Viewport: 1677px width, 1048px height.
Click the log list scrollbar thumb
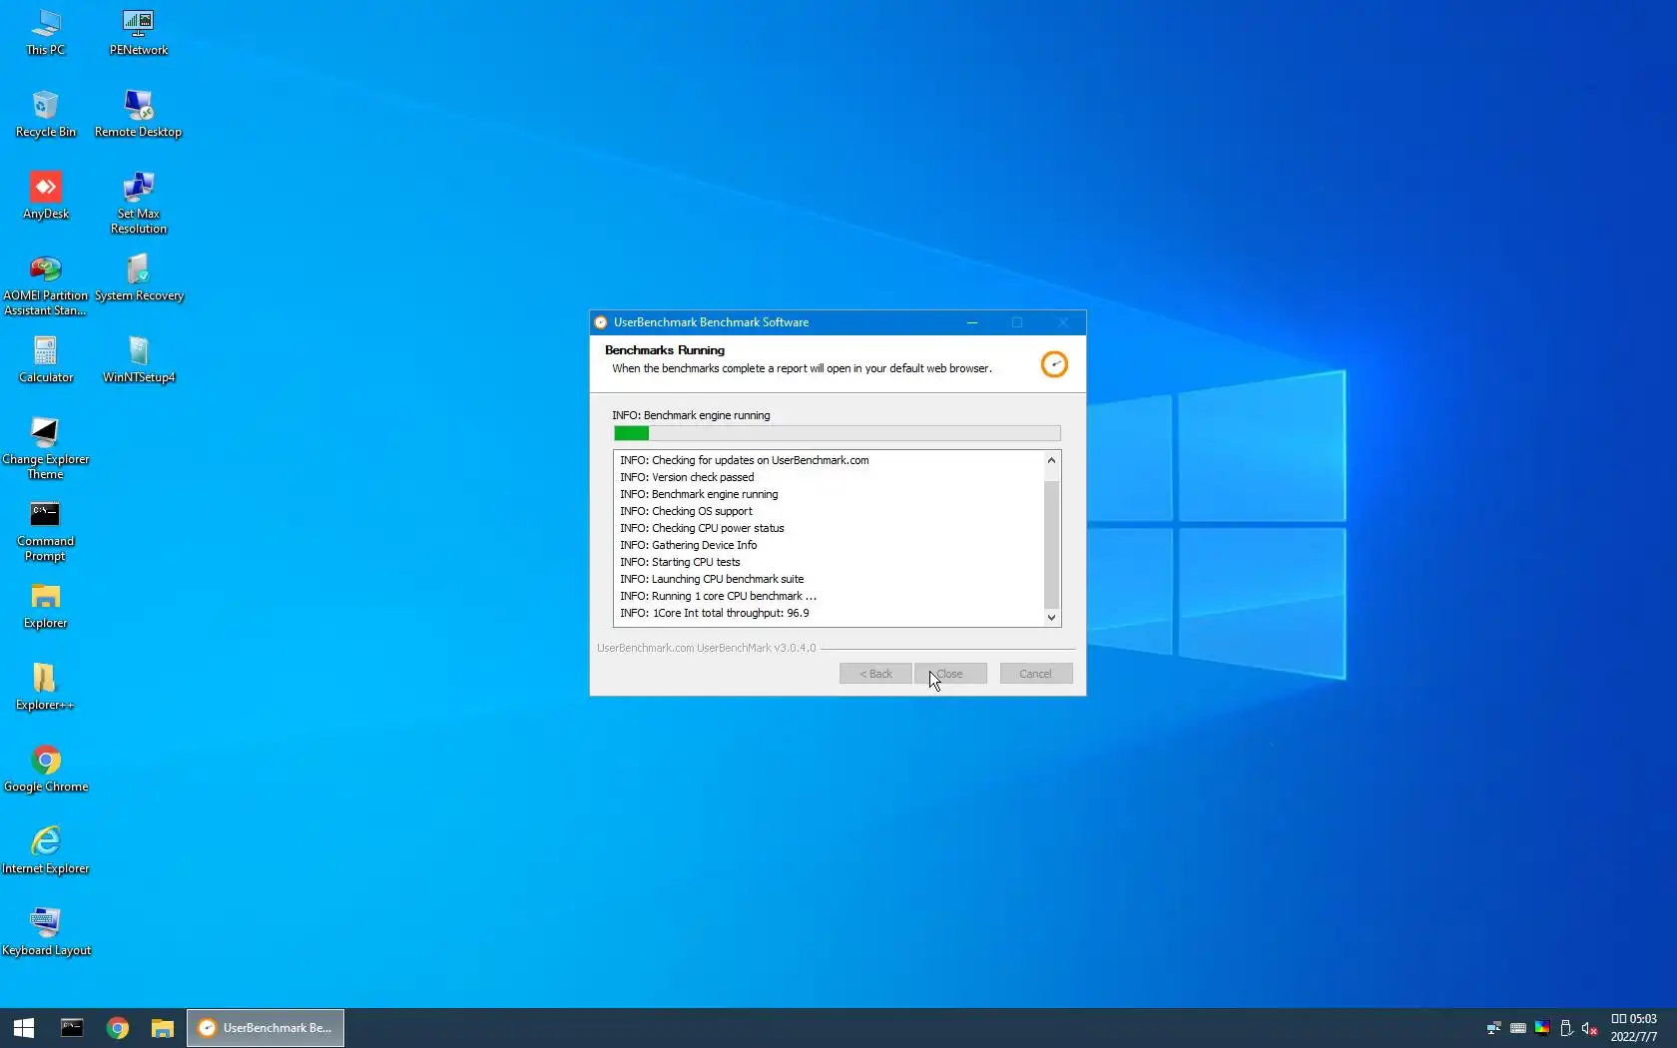point(1051,544)
